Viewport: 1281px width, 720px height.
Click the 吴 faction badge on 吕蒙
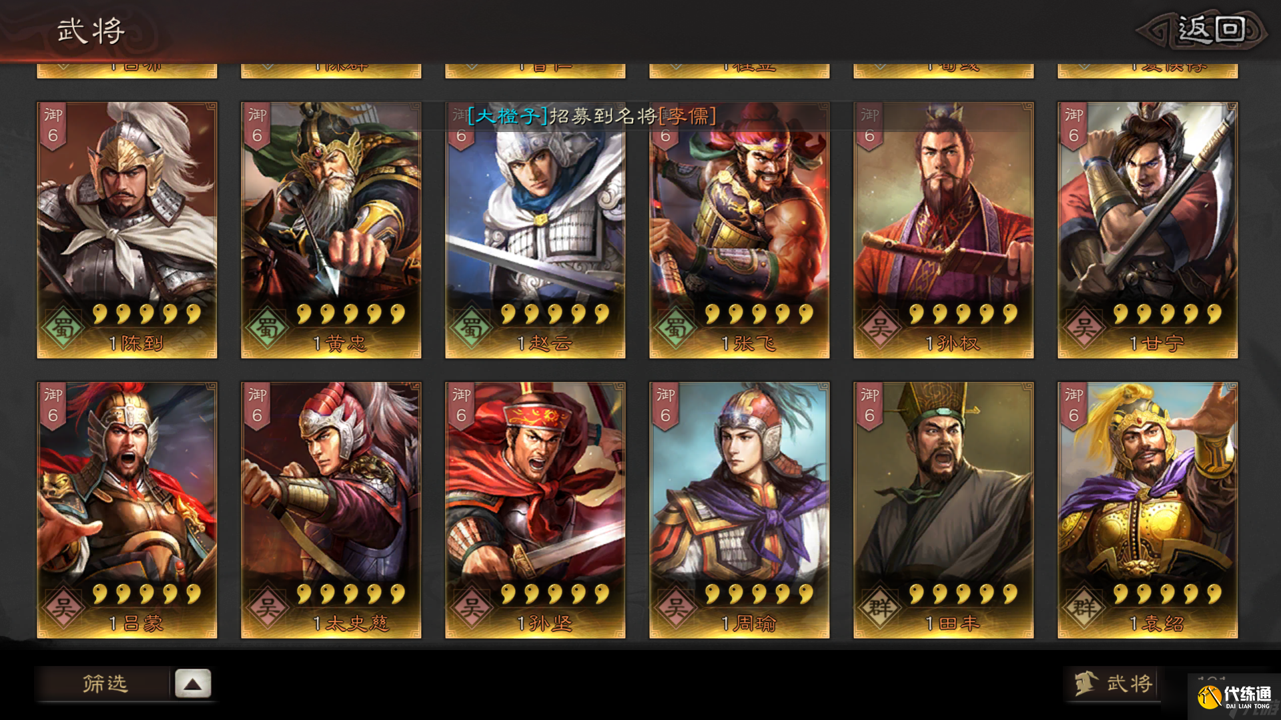[63, 607]
